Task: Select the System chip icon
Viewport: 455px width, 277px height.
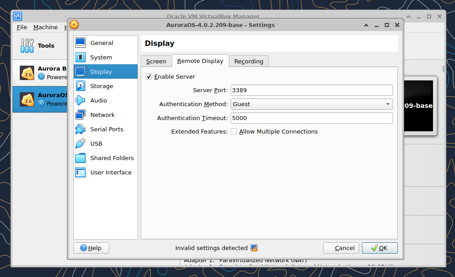Action: (x=80, y=57)
